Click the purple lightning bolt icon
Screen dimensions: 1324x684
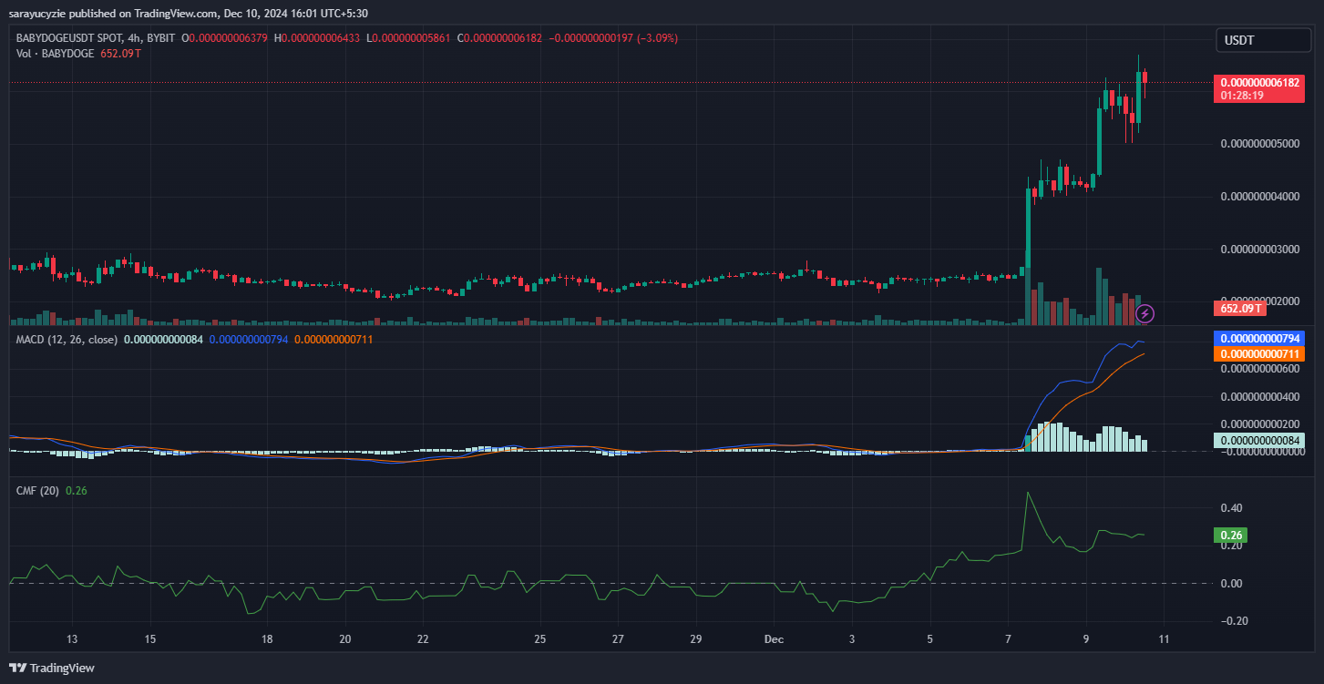[x=1146, y=314]
